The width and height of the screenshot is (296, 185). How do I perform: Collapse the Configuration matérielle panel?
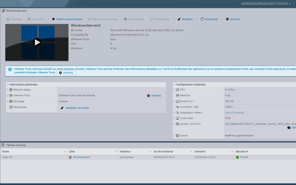(174, 85)
